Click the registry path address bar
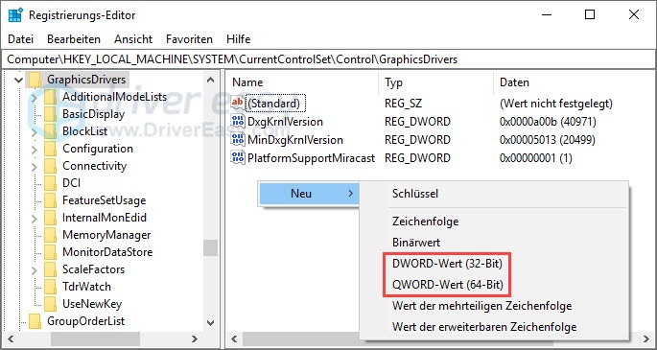Image resolution: width=657 pixels, height=350 pixels. (x=328, y=59)
